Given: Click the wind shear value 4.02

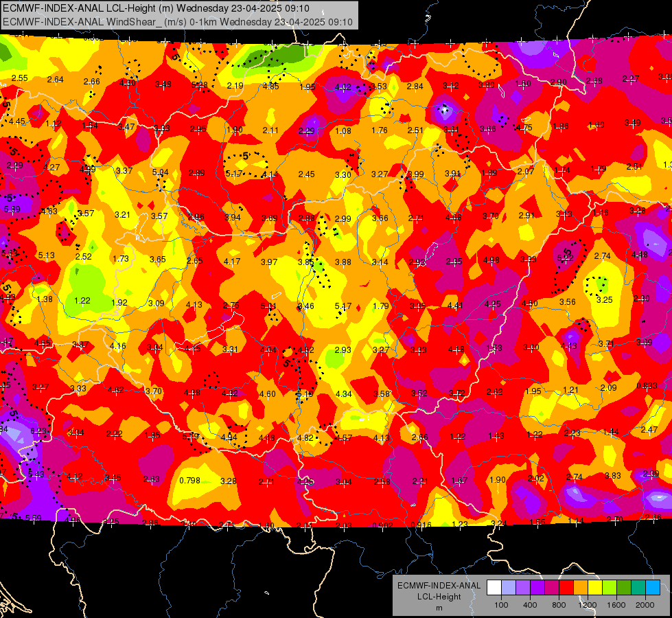Looking at the screenshot, I should 343,87.
